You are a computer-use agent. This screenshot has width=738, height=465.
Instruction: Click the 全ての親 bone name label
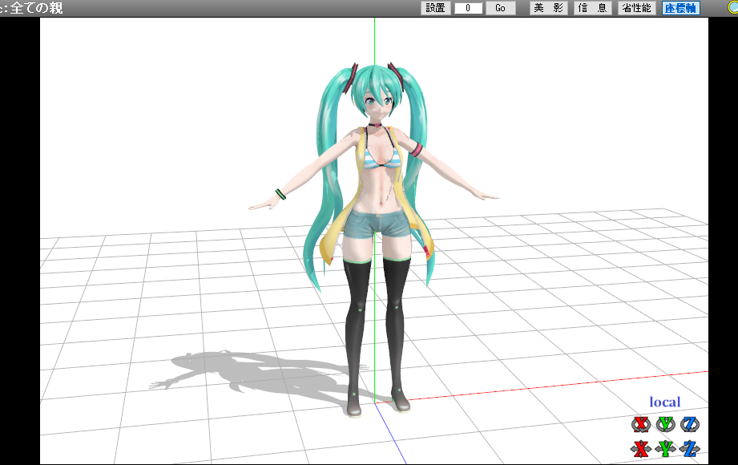(36, 8)
